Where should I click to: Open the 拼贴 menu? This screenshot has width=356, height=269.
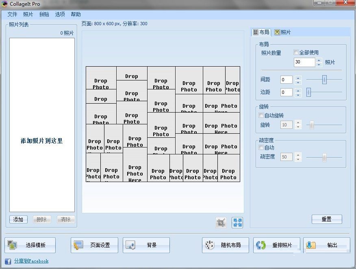point(44,14)
